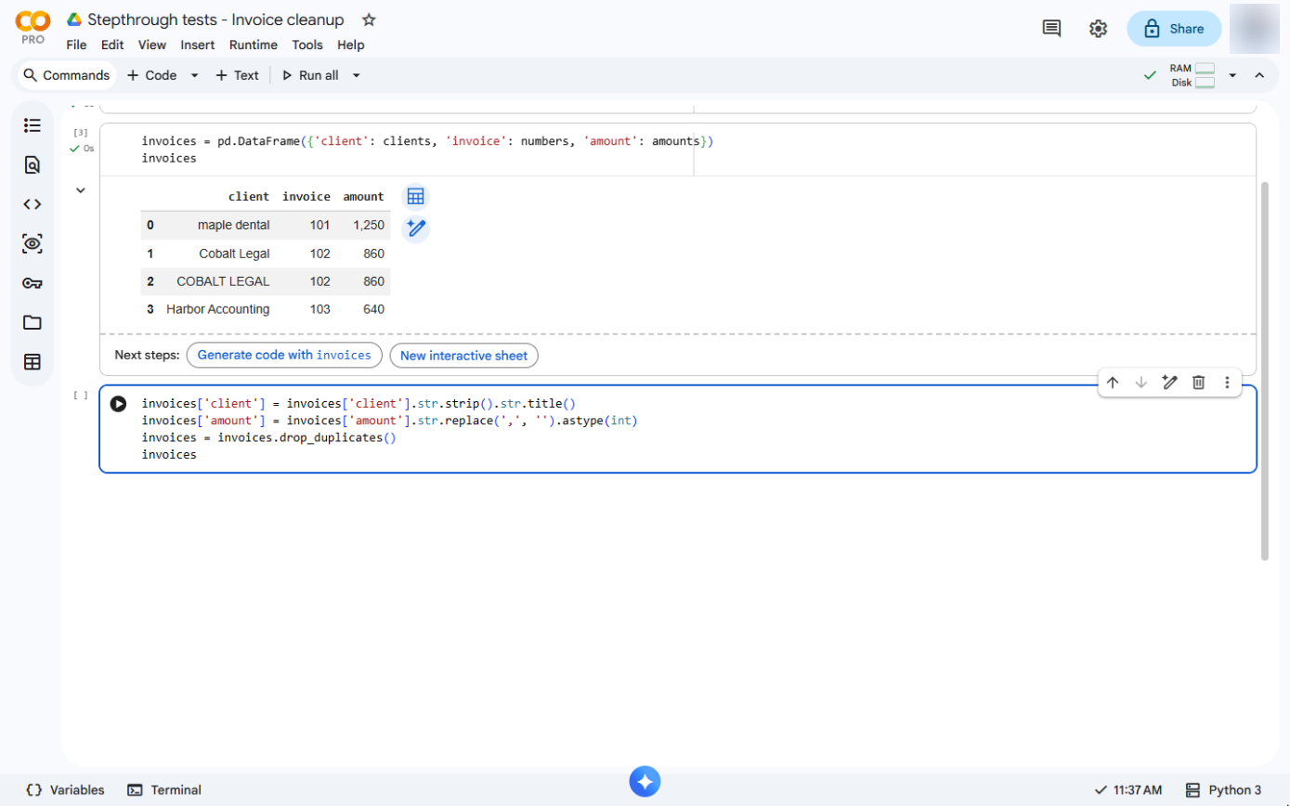Image resolution: width=1290 pixels, height=806 pixels.
Task: Run the invoice cleanup code cell
Action: [x=118, y=404]
